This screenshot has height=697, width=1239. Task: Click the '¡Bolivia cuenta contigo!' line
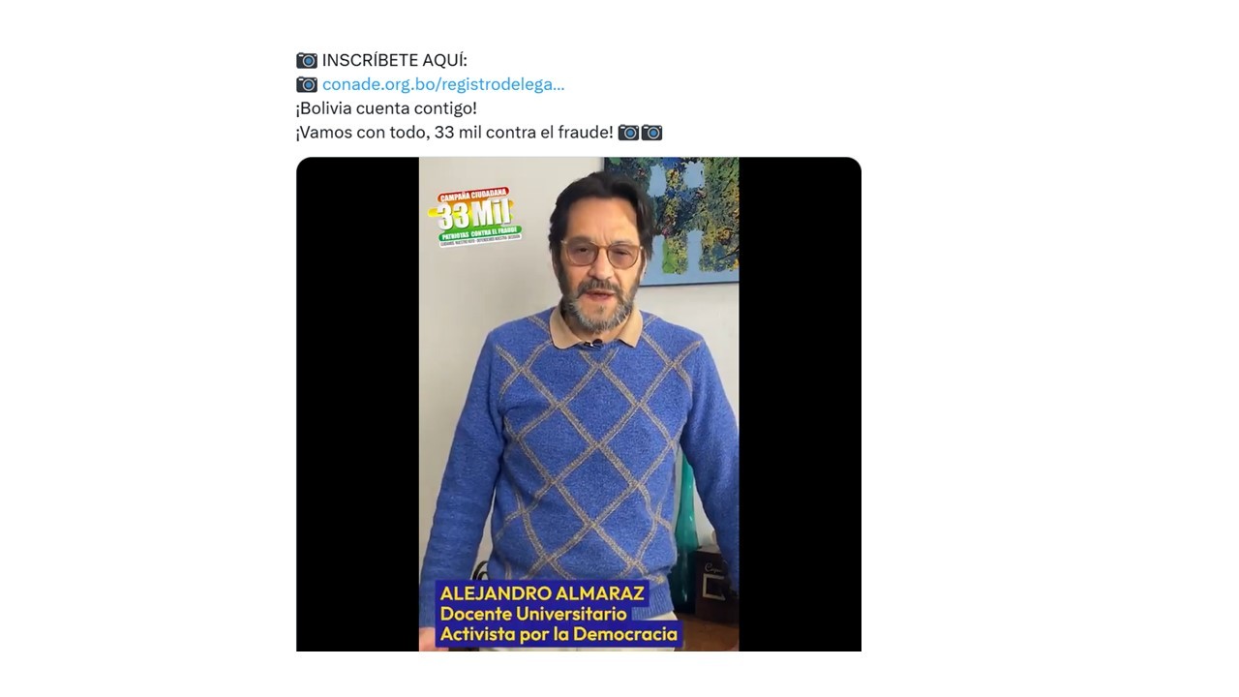386,107
